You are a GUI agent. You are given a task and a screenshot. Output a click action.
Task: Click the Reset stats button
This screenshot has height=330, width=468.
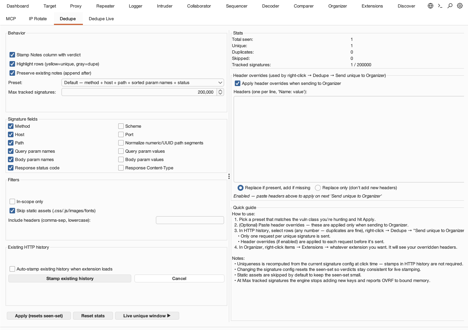coord(93,316)
